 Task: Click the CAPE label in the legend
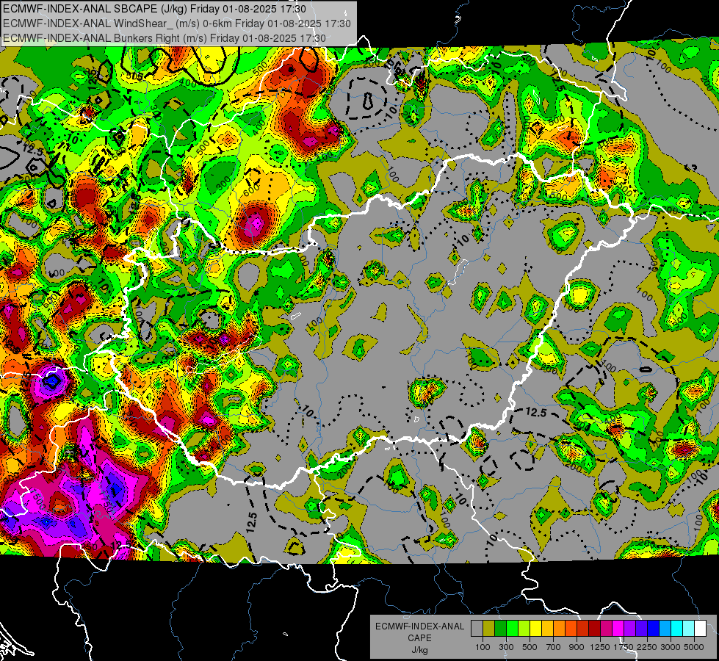click(419, 637)
